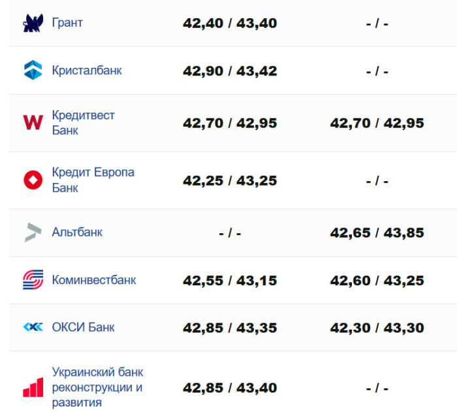457x415 pixels.
Task: Click the ОКСИ Банк logo icon
Action: click(33, 327)
